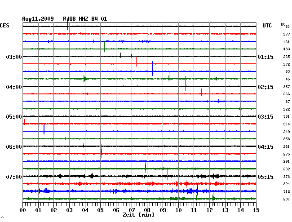Image resolution: width=292 pixels, height=222 pixels.
Task: Click the date label Aug11,2009
Action: click(38, 19)
